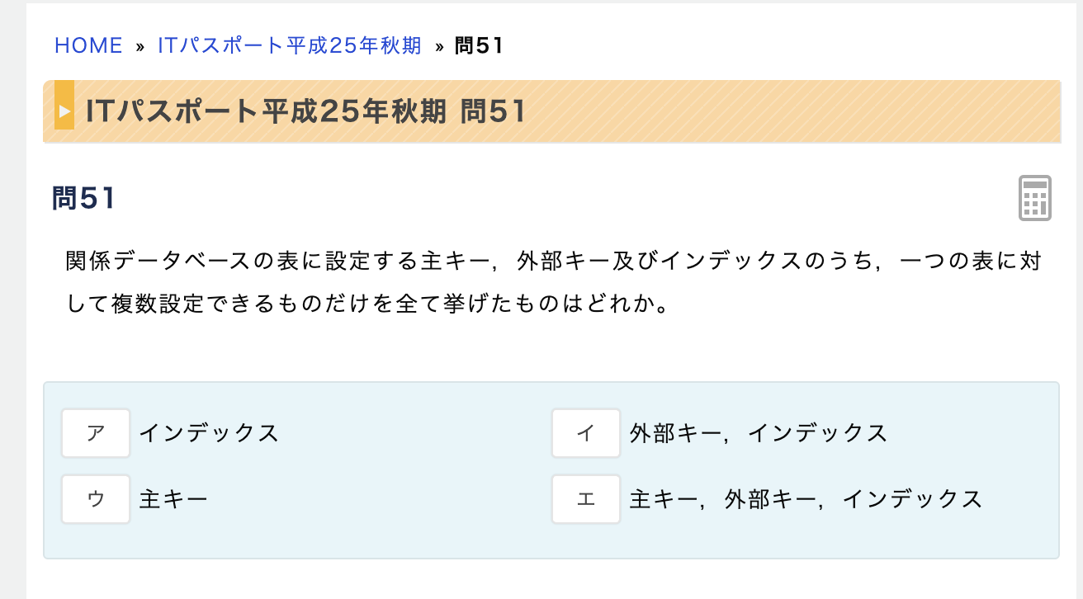Click the banner title ITパスポート平成25年秋期 問51
This screenshot has height=599, width=1083.
tap(305, 111)
